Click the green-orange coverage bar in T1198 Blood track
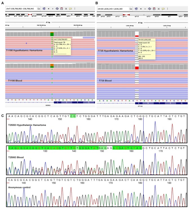189x211 pixels. tap(52, 66)
